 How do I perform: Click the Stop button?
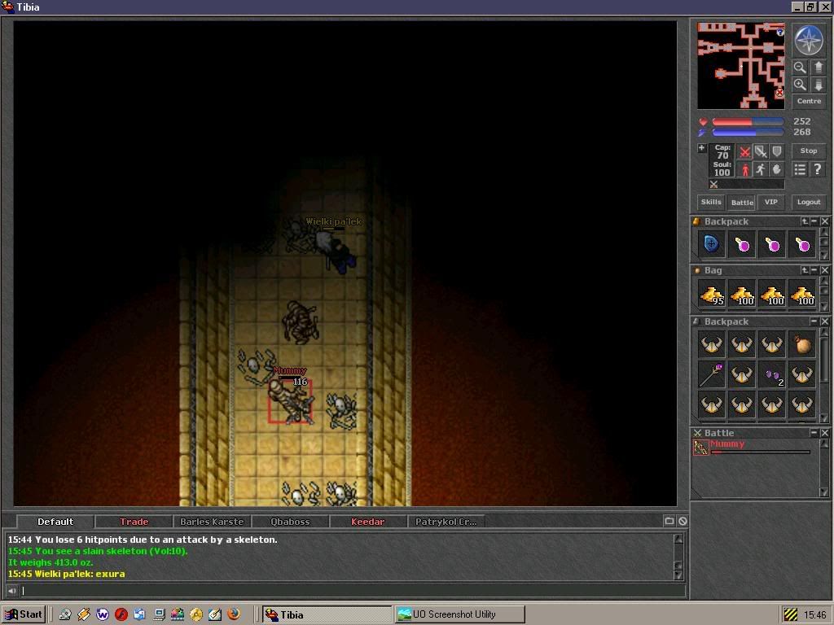coord(809,151)
